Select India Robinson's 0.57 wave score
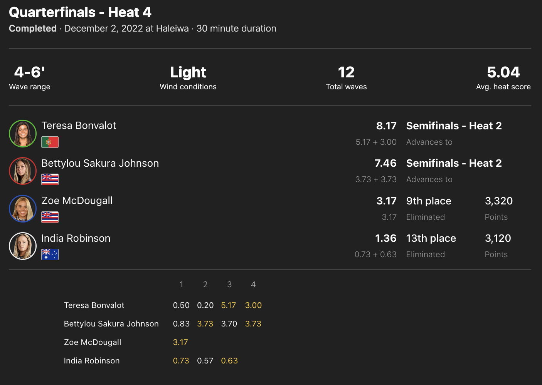The image size is (542, 385). point(205,361)
